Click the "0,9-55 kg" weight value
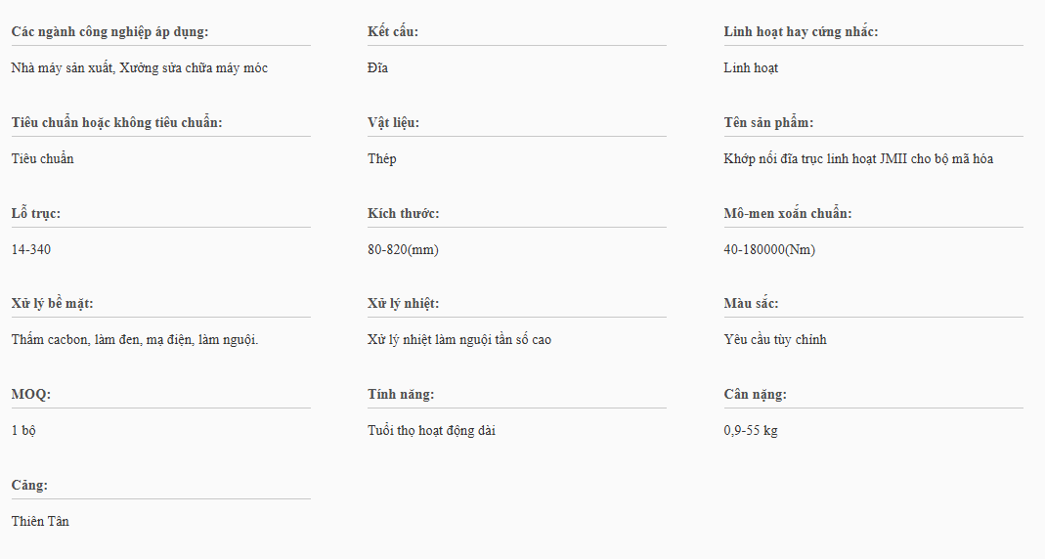 751,431
